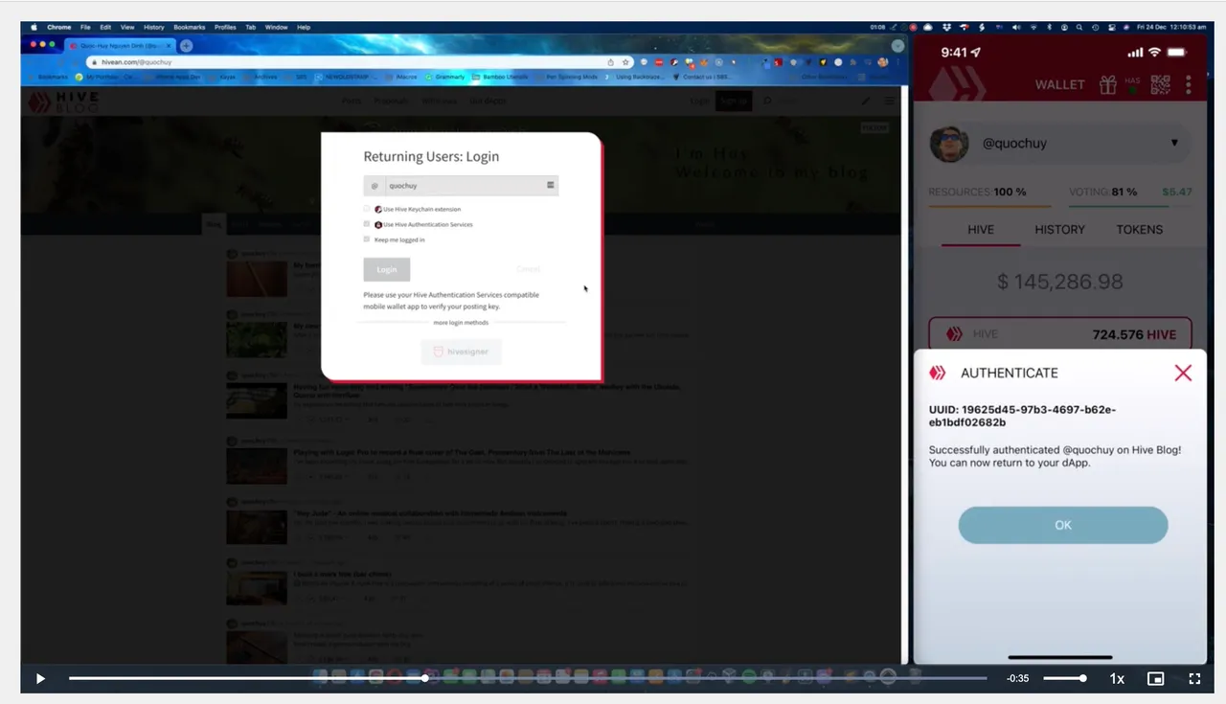Adjust the video player volume slider
The image size is (1226, 704).
tap(1064, 678)
